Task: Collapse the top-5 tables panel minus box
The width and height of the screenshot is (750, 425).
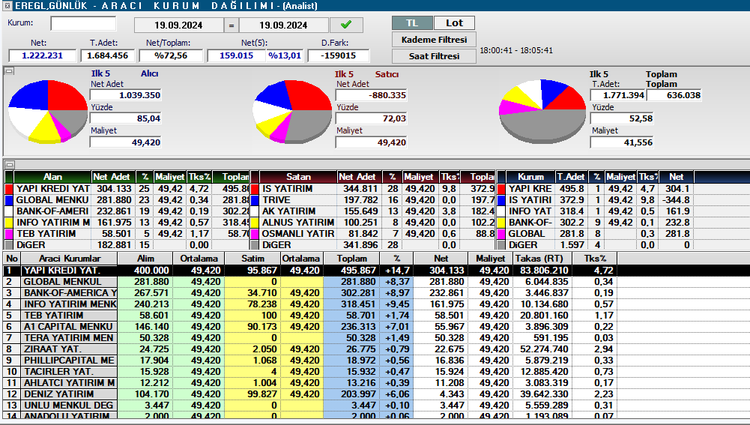Action: pyautogui.click(x=8, y=164)
